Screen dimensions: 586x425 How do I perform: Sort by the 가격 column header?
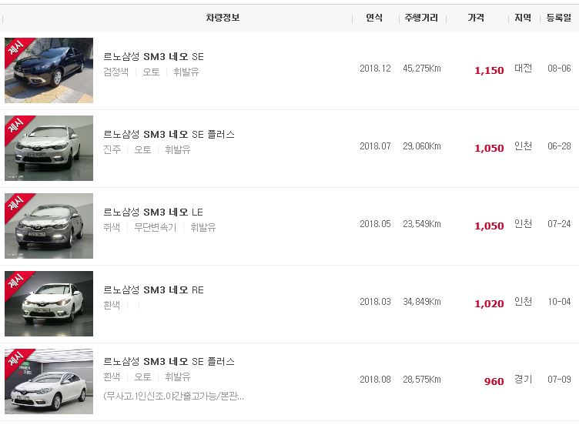[x=476, y=18]
